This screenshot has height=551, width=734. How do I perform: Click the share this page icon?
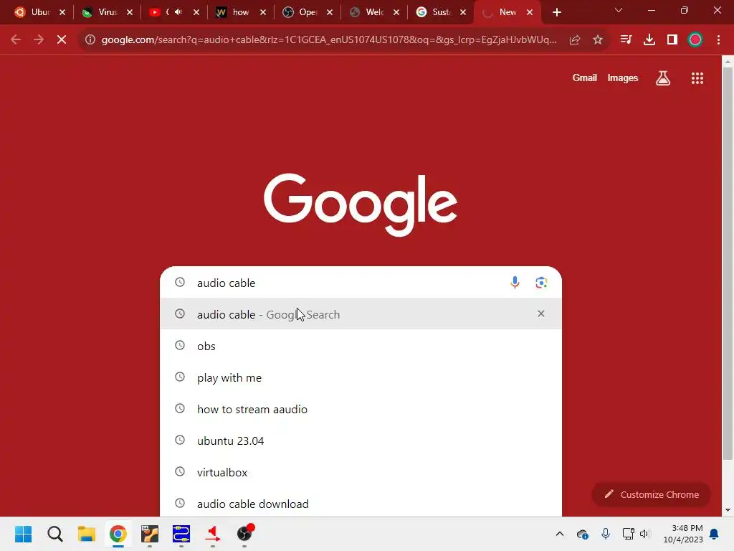[574, 39]
